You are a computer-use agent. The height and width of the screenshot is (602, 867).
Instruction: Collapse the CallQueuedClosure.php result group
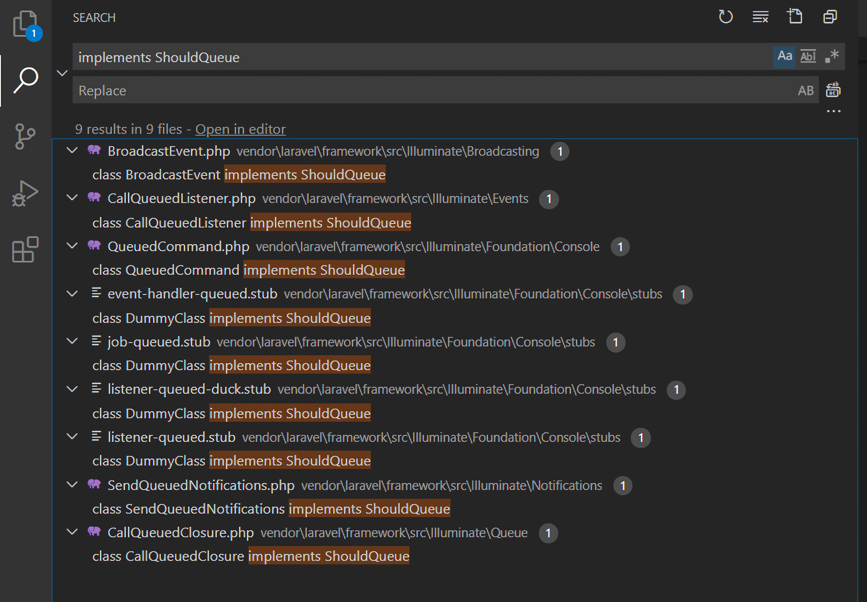point(72,532)
